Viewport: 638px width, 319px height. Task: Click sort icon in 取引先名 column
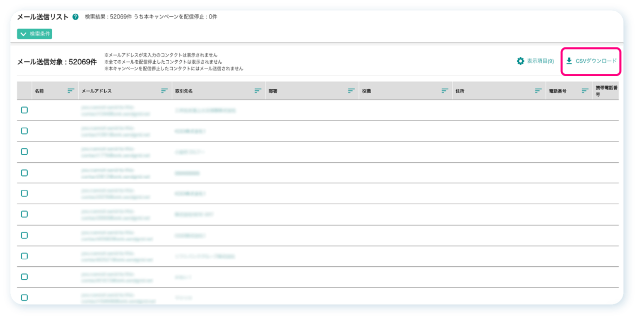pyautogui.click(x=258, y=91)
